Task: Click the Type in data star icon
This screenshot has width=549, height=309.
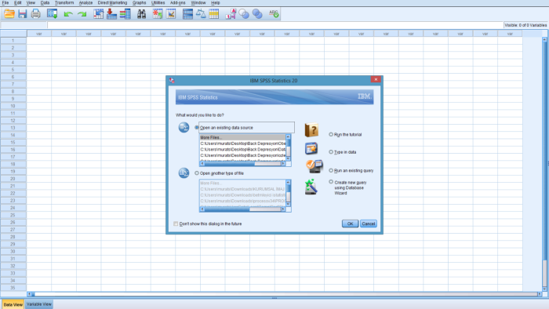Action: coord(311,149)
